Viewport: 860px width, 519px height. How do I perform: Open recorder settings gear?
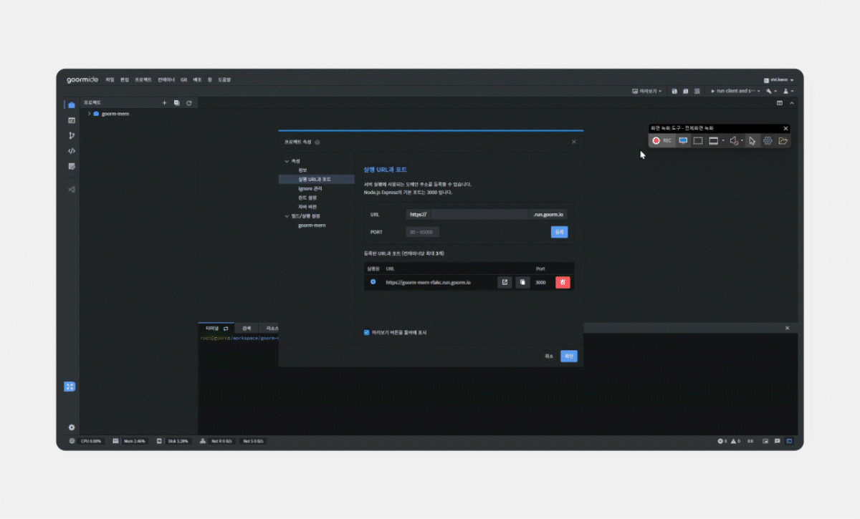[768, 140]
